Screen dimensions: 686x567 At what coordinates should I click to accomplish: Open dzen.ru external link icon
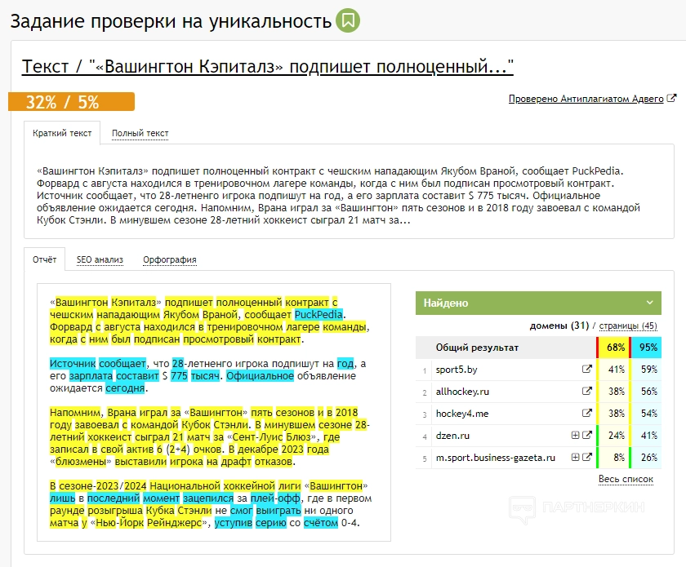(586, 435)
